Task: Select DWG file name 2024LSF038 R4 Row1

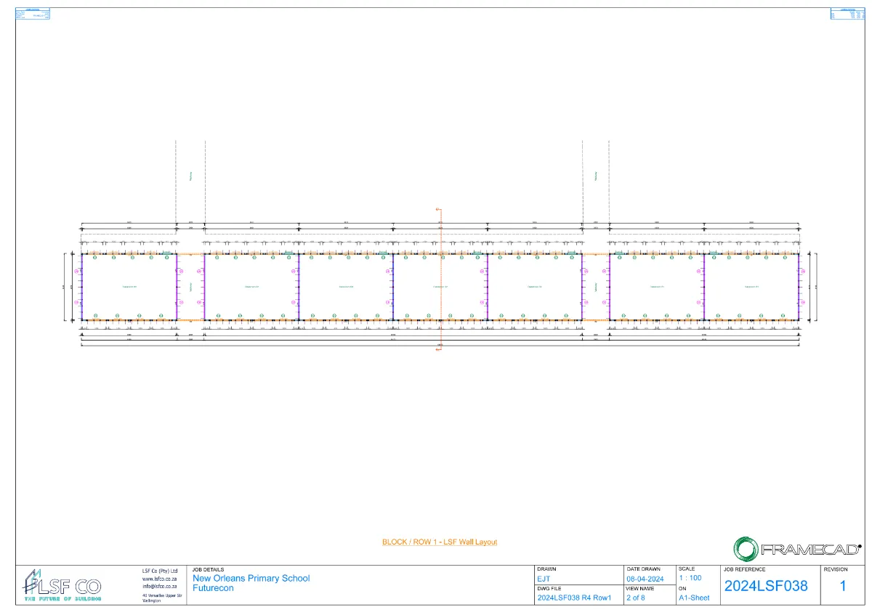Action: 574,598
